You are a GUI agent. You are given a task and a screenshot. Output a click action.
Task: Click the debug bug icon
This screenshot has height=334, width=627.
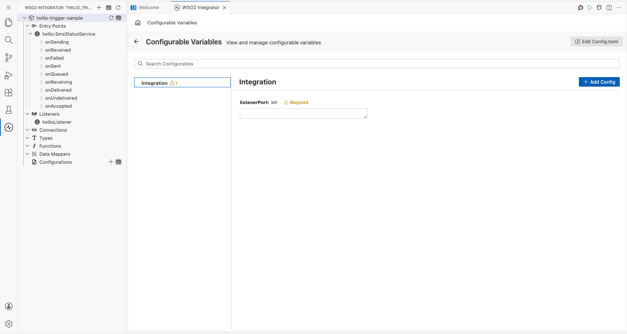(599, 8)
